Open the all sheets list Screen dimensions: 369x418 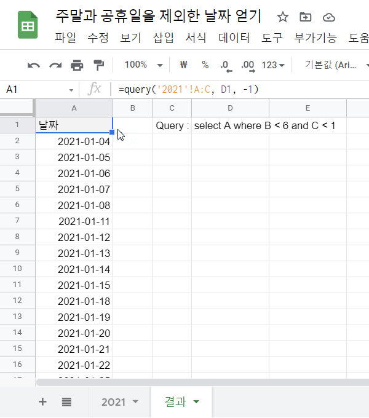66,402
